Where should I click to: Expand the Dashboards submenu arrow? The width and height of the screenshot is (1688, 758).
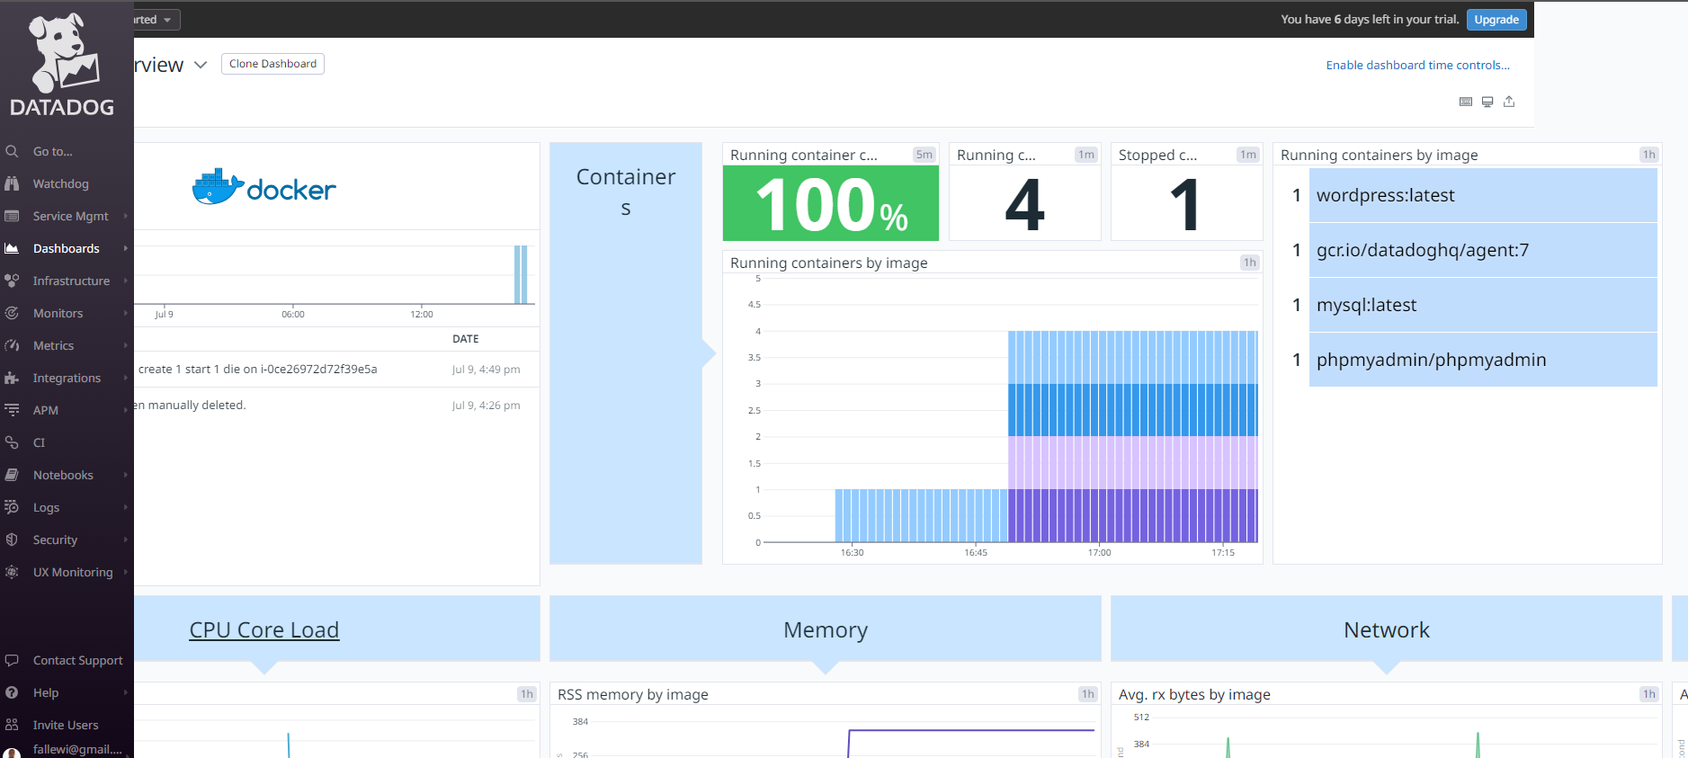point(126,248)
